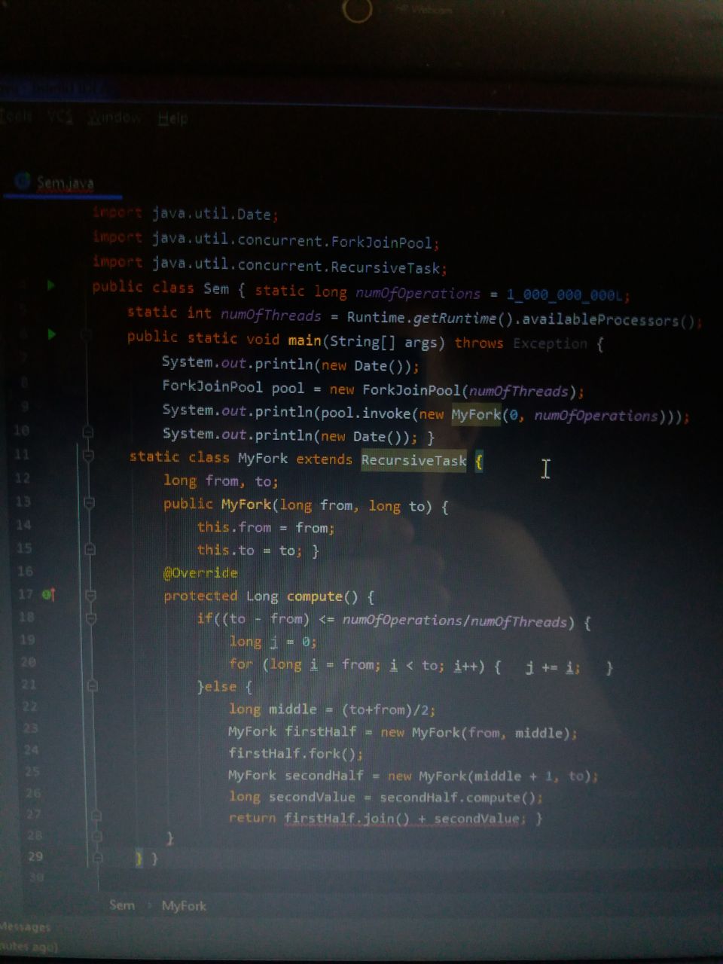The width and height of the screenshot is (723, 964).
Task: Click the 1_000_000_000L literal
Action: [x=565, y=295]
